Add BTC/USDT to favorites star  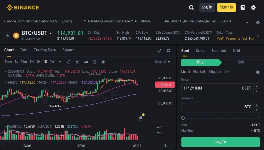pos(8,36)
